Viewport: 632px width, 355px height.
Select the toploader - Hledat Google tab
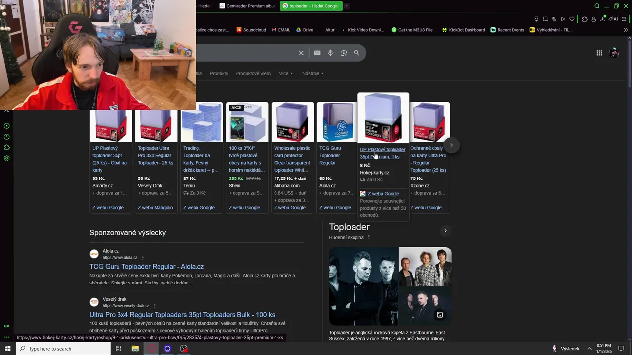pos(311,6)
